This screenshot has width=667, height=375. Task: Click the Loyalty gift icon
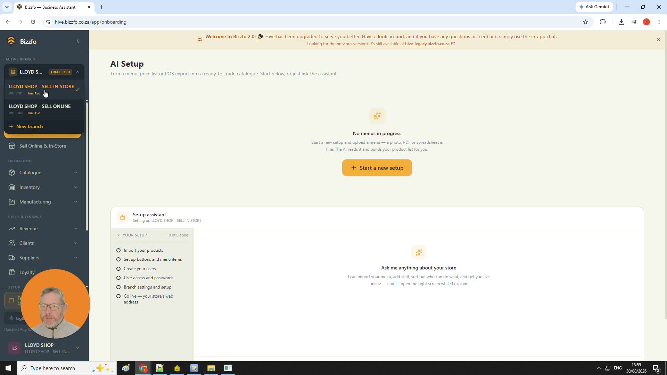pos(12,272)
